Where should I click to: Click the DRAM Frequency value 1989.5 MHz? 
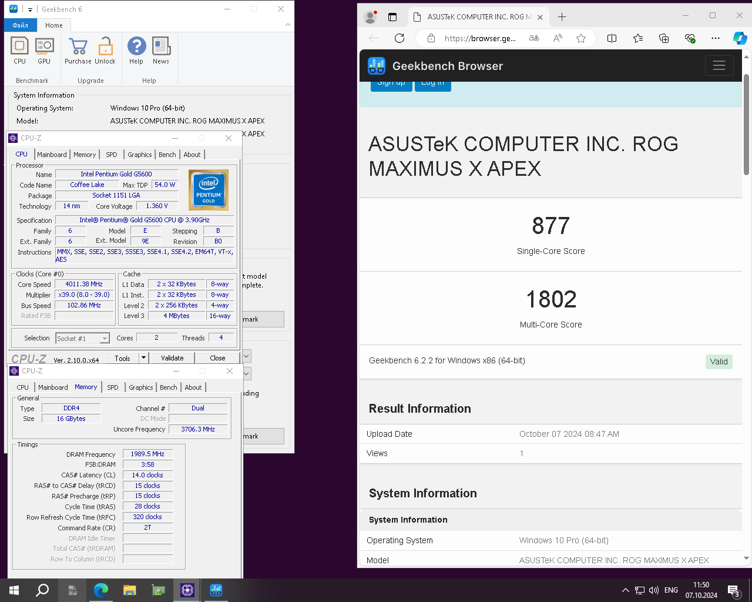pos(147,454)
